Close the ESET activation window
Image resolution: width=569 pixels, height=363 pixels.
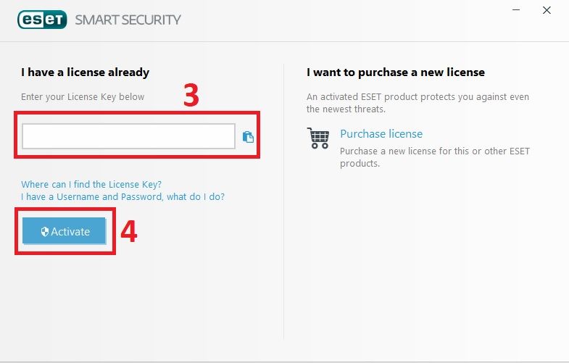click(x=547, y=11)
